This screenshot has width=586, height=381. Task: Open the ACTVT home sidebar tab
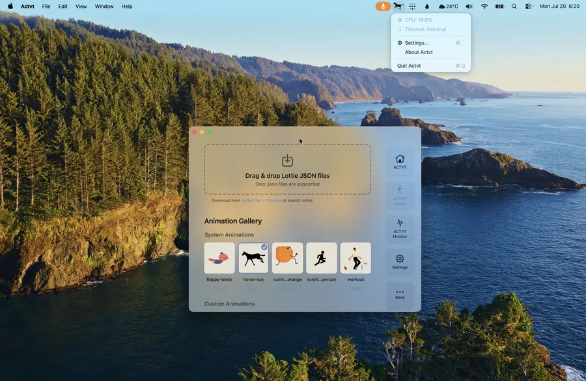coord(400,162)
